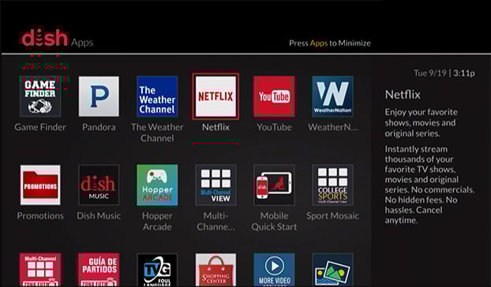Image resolution: width=491 pixels, height=287 pixels.
Task: Open the More Video app tile
Action: tap(274, 270)
